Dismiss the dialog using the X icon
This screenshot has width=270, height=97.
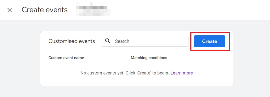coord(10,10)
